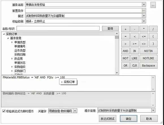The width and height of the screenshot is (164, 125).
Task: Click the 提示信息 text field
Action: pyautogui.click(x=124, y=110)
